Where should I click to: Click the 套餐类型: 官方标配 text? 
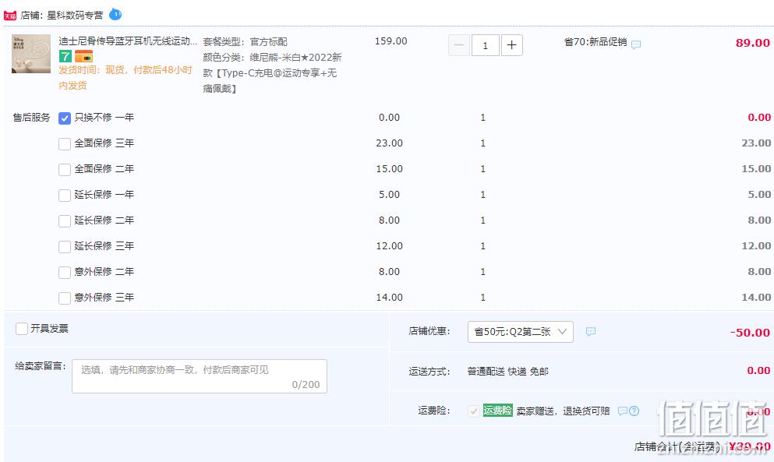click(x=245, y=42)
